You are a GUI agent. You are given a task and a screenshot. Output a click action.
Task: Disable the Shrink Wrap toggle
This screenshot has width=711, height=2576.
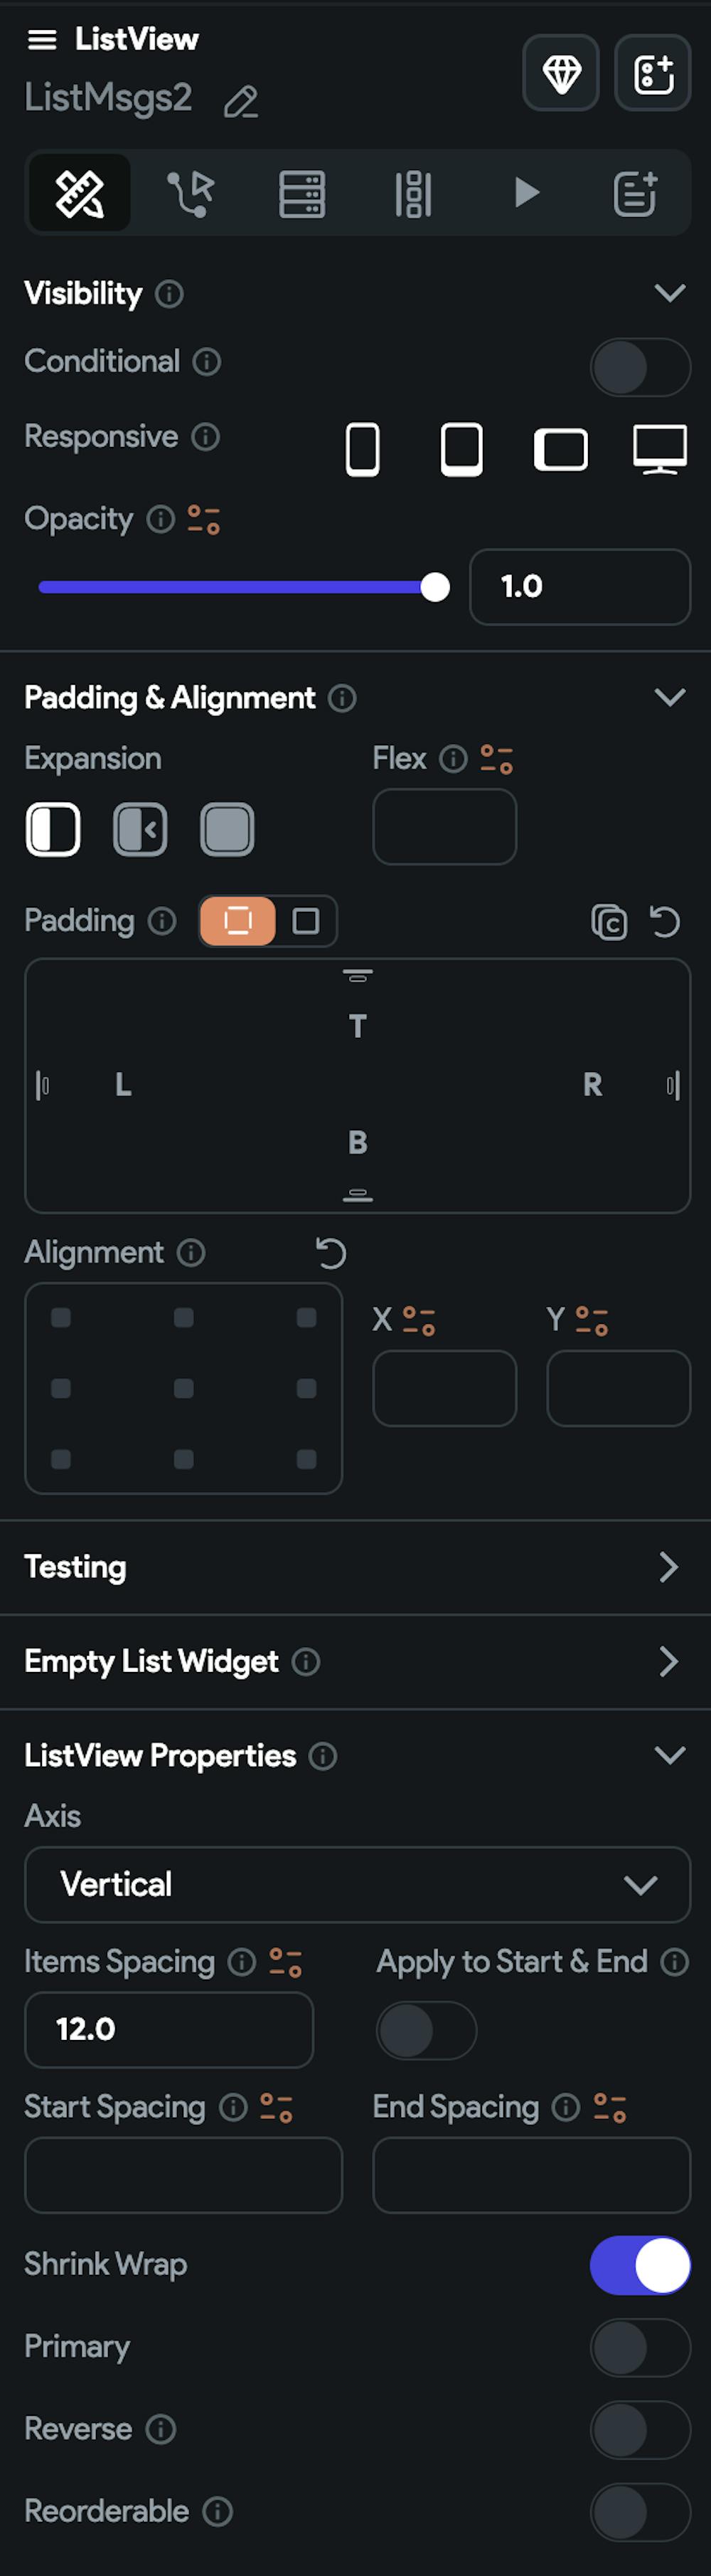(x=639, y=2264)
